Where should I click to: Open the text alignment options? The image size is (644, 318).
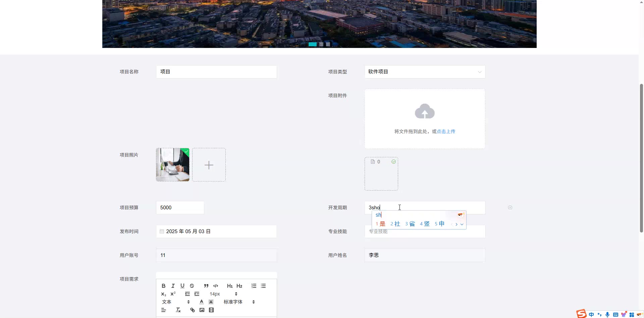(x=163, y=310)
